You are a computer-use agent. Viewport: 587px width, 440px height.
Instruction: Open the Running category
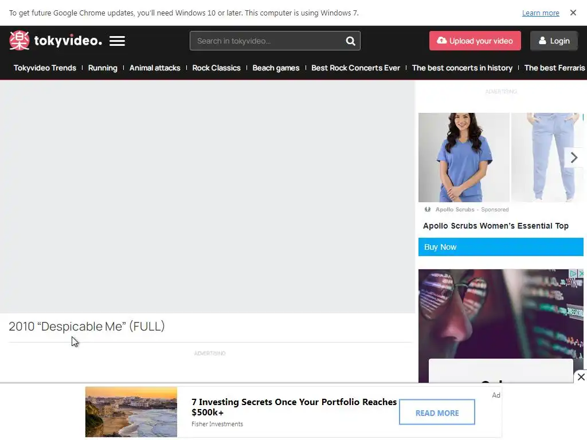click(103, 68)
